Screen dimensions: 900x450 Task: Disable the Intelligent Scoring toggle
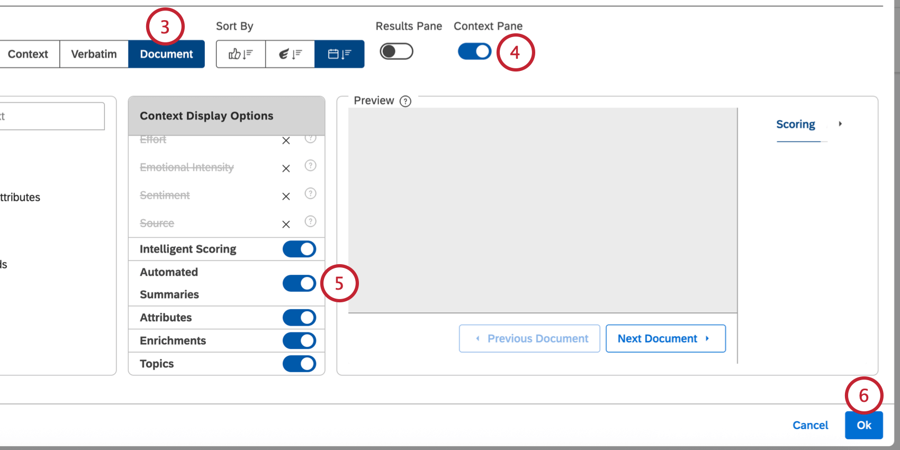[299, 249]
